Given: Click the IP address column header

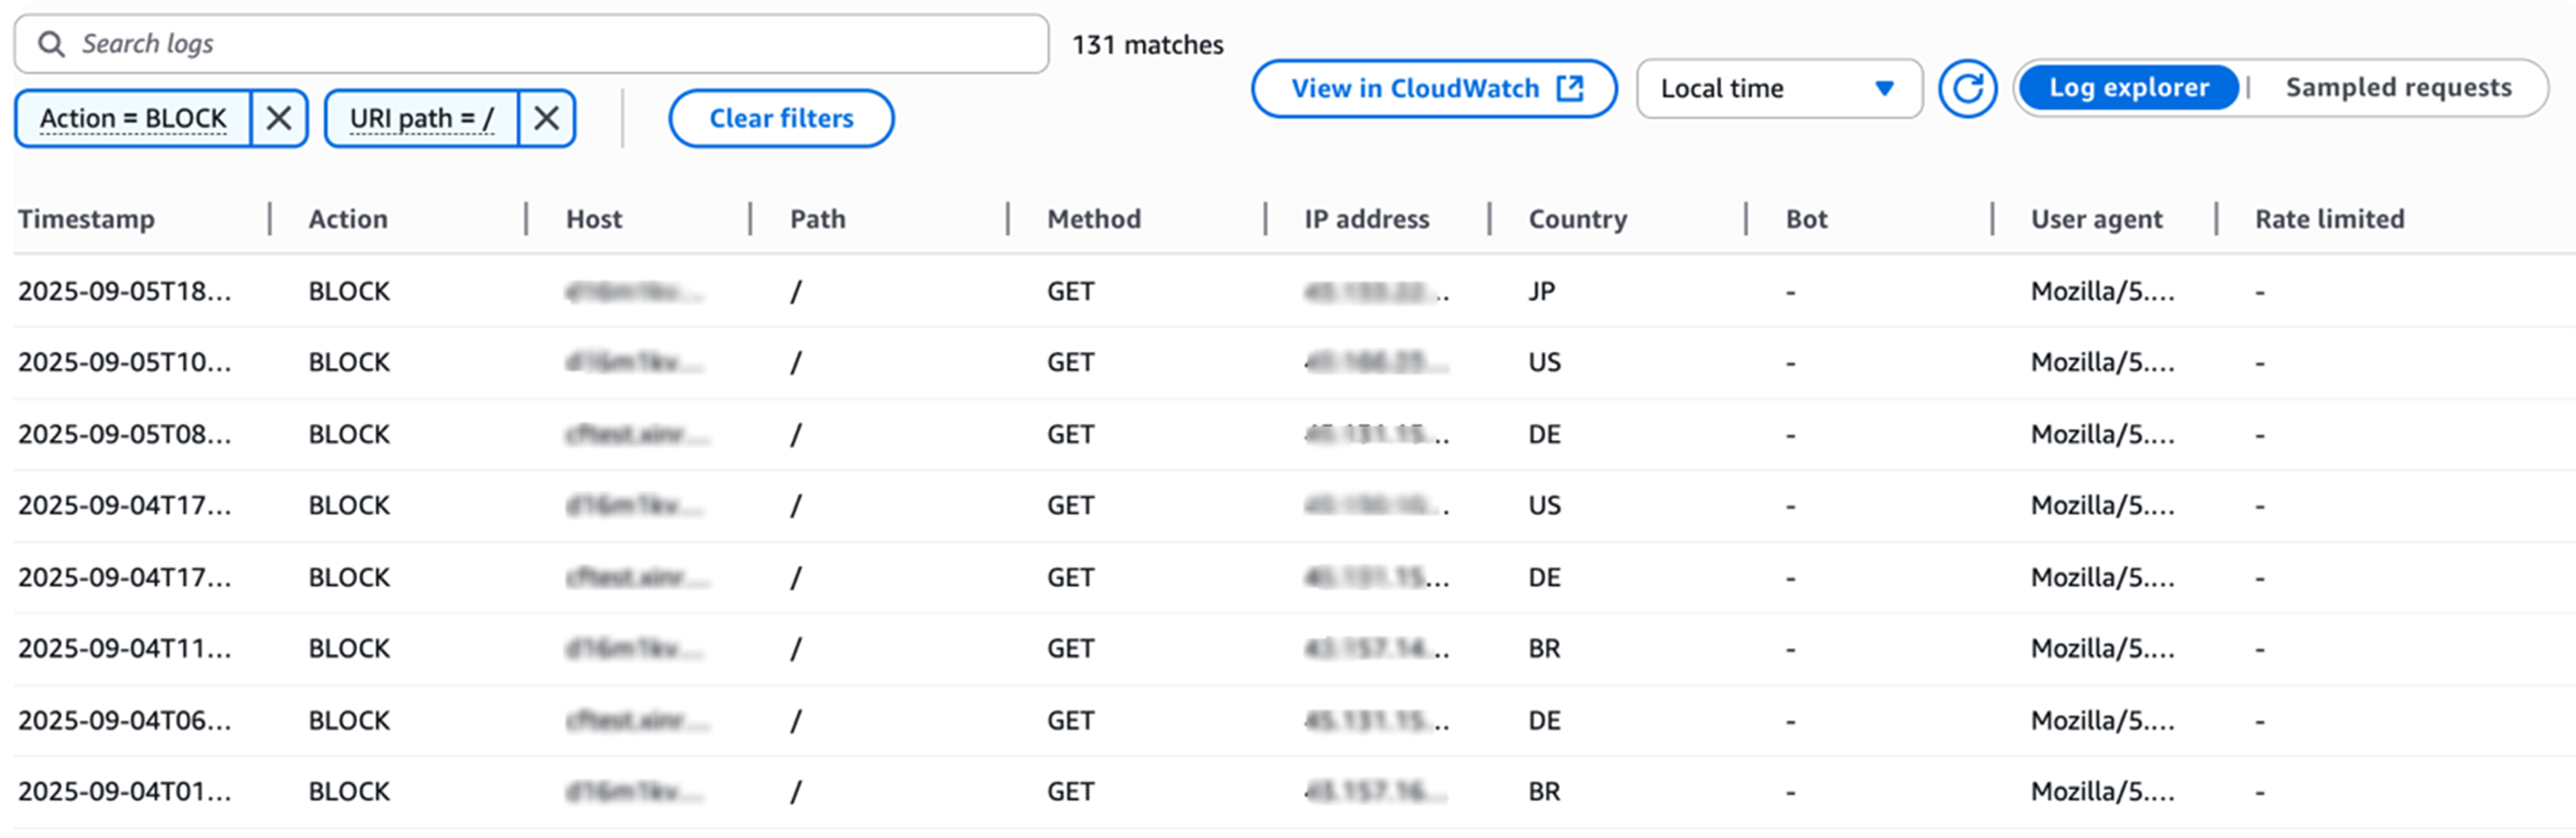Looking at the screenshot, I should click(x=1366, y=219).
